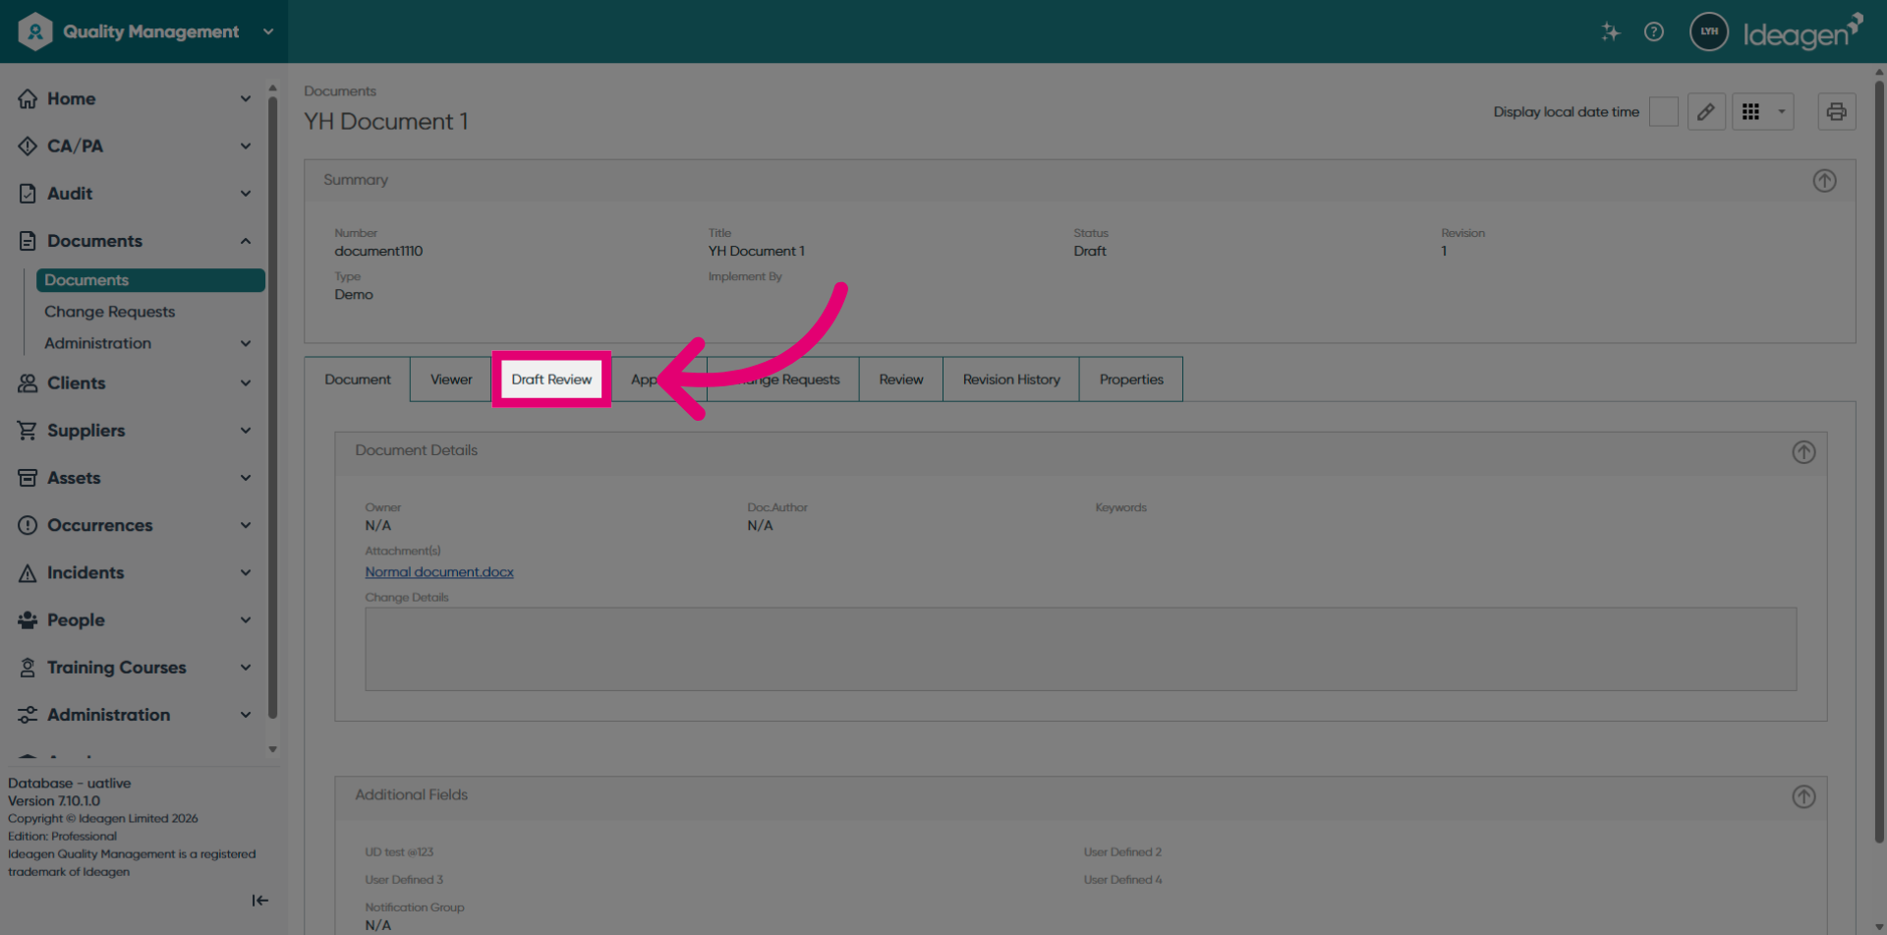Expand the Training Courses menu chevron
Screen dimensions: 1887x935
click(246, 668)
